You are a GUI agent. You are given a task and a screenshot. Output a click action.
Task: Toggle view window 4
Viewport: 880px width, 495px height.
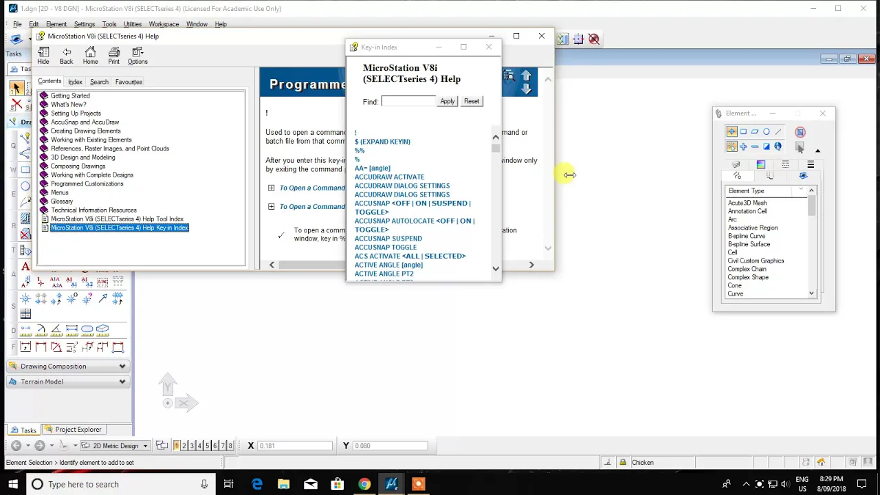point(199,445)
